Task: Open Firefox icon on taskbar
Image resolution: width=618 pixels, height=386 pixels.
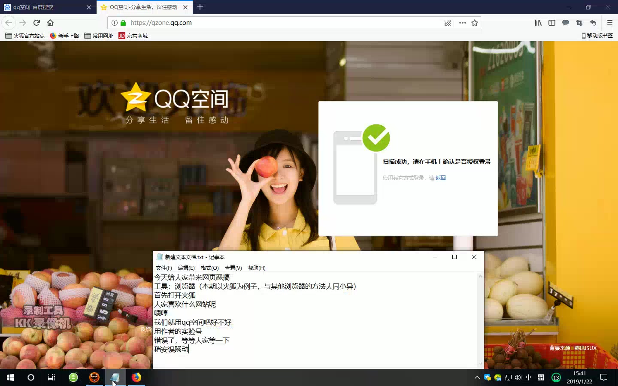Action: [136, 377]
